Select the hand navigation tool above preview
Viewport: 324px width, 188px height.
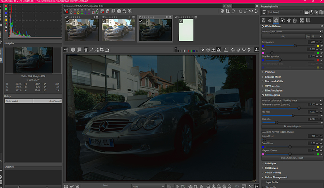click(87, 49)
